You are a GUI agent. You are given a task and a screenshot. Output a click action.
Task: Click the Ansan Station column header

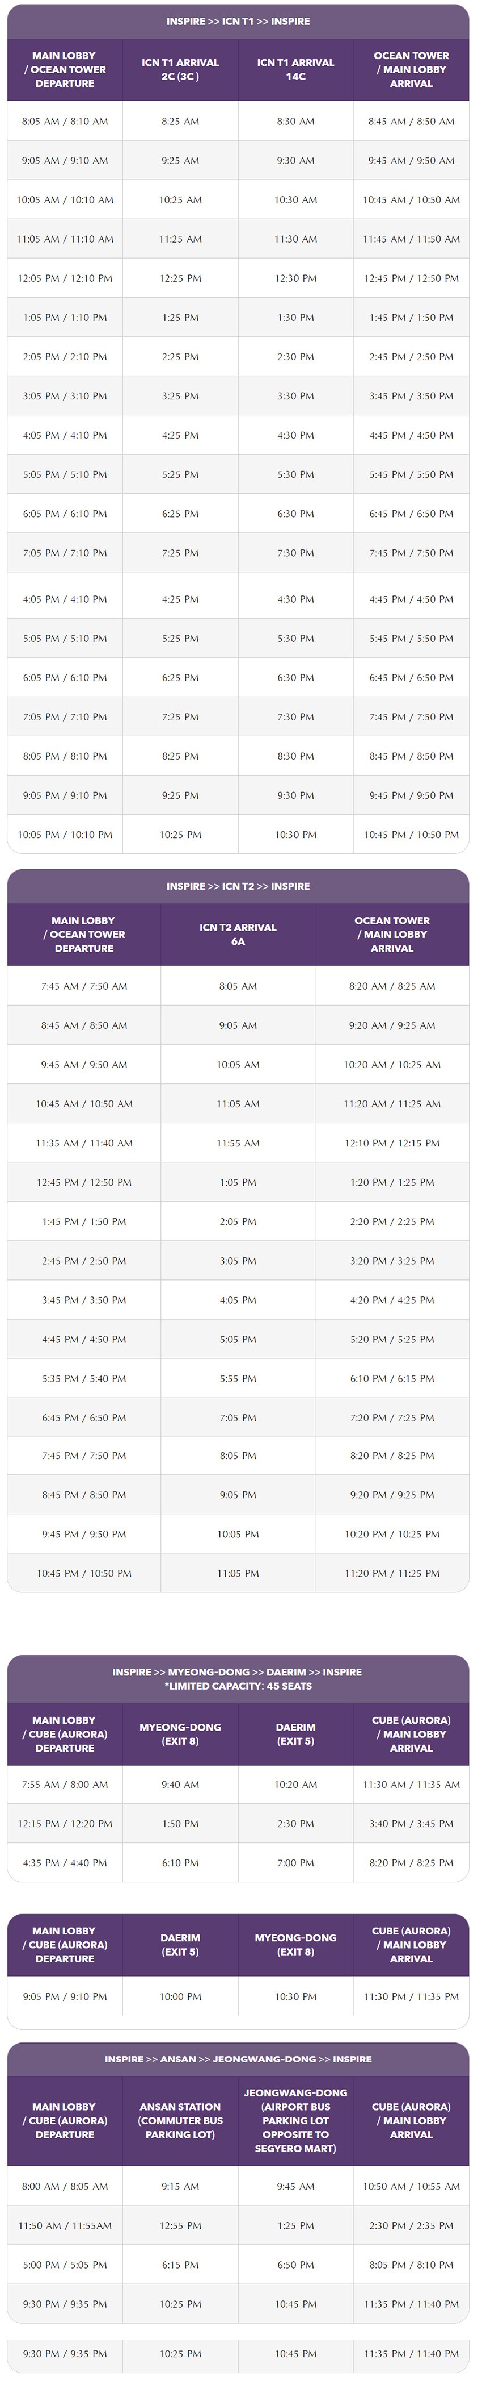pos(180,2120)
